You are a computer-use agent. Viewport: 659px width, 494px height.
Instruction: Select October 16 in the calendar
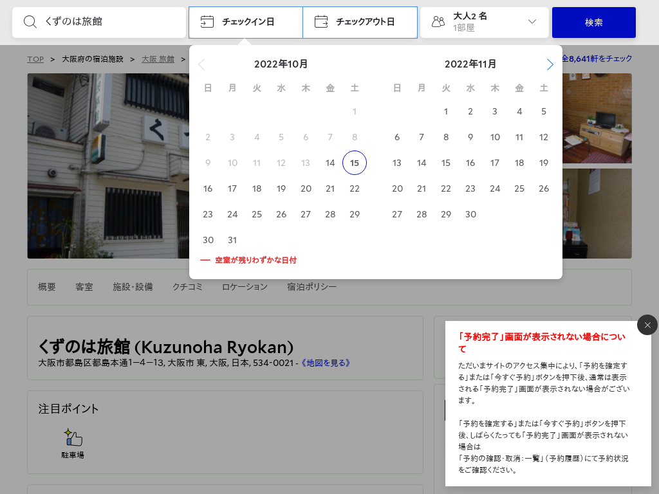[x=208, y=188]
